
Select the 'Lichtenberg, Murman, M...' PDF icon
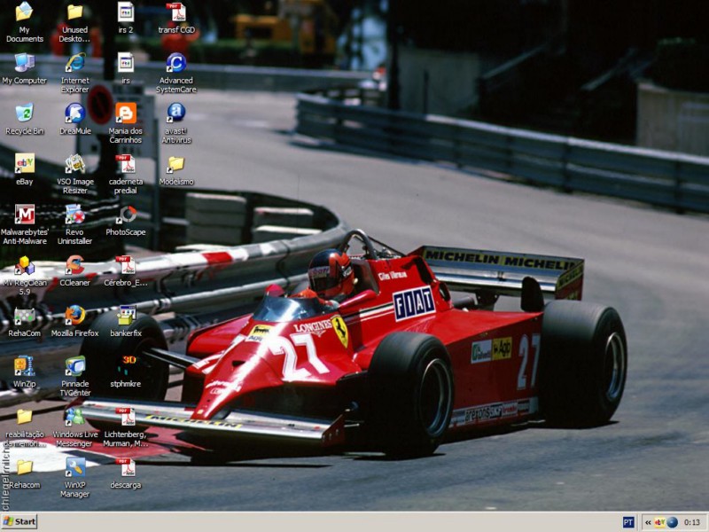[x=126, y=417]
